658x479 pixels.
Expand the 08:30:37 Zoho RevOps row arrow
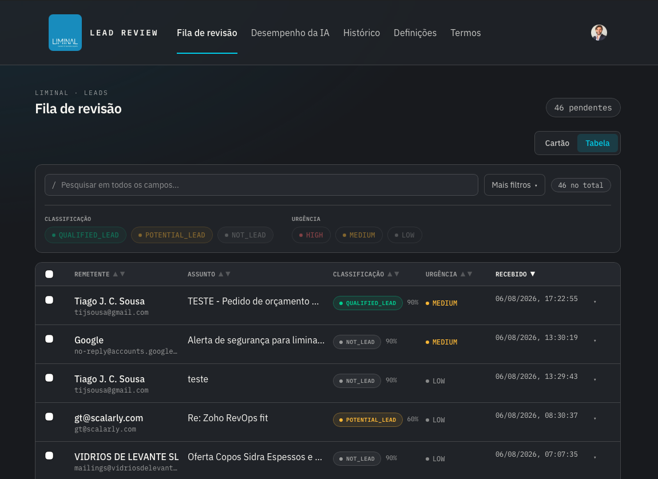click(x=595, y=418)
